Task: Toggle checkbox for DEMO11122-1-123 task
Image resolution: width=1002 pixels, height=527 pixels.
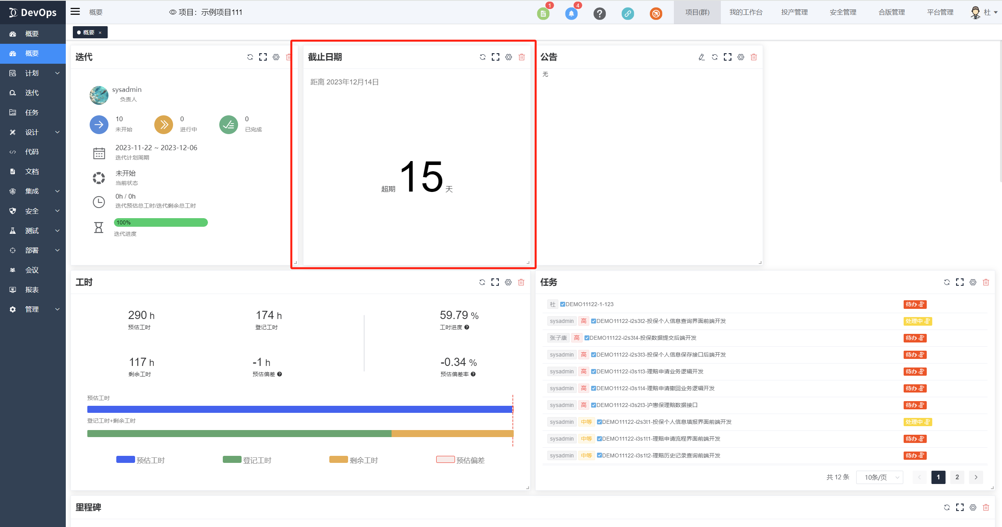Action: [x=563, y=304]
